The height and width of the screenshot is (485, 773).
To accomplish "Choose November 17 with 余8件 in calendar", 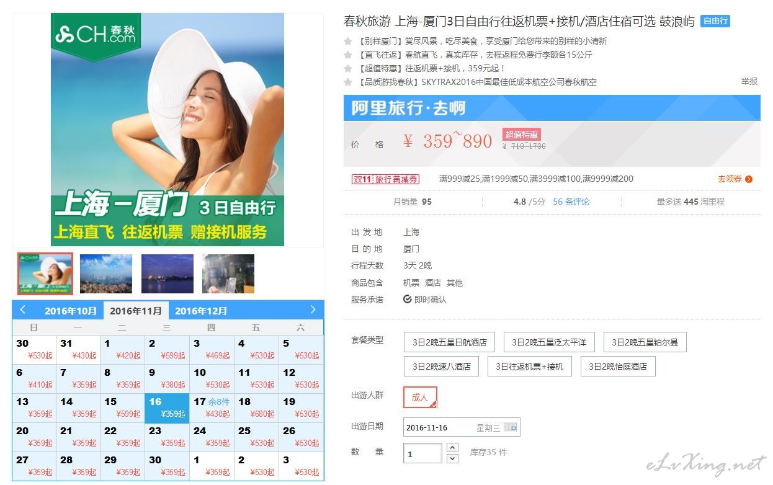I will click(x=212, y=408).
